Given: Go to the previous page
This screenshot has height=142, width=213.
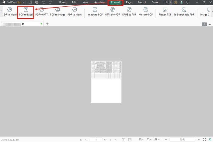Looking at the screenshot, I should coord(86,140).
